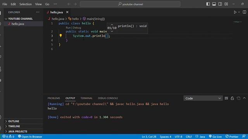Click main(String[]) in the breadcrumb
248x139 pixels.
pos(96,19)
